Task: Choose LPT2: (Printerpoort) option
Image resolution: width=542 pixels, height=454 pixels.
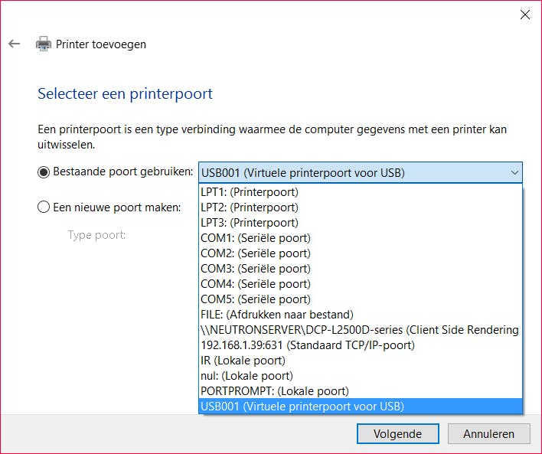Action: pyautogui.click(x=249, y=207)
